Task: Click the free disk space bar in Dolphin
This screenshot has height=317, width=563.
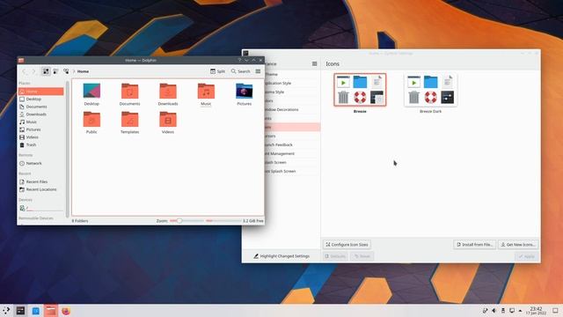Action: (x=223, y=221)
